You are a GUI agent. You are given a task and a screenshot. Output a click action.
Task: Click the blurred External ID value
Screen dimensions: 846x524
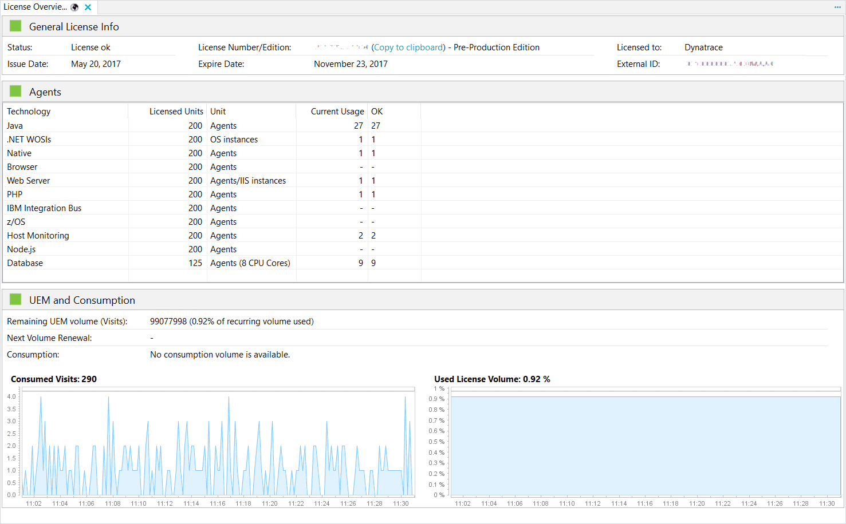coord(730,63)
